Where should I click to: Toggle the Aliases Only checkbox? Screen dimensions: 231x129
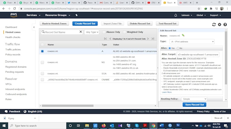pyautogui.click(x=104, y=32)
